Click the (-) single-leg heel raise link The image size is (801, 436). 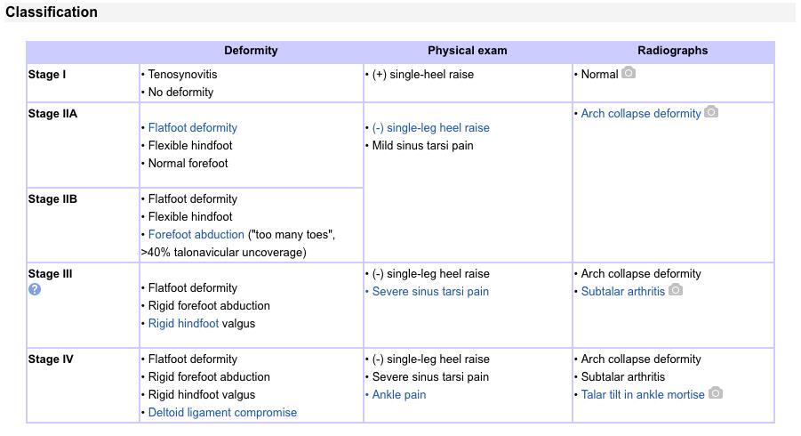(x=430, y=127)
